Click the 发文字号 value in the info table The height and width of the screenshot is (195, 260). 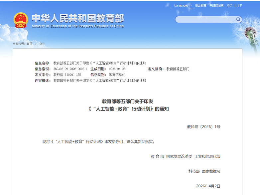[67, 75]
